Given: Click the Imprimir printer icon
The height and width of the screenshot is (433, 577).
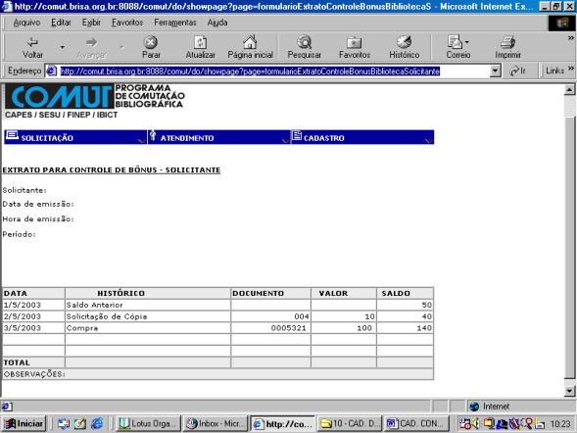Looking at the screenshot, I should pyautogui.click(x=507, y=42).
